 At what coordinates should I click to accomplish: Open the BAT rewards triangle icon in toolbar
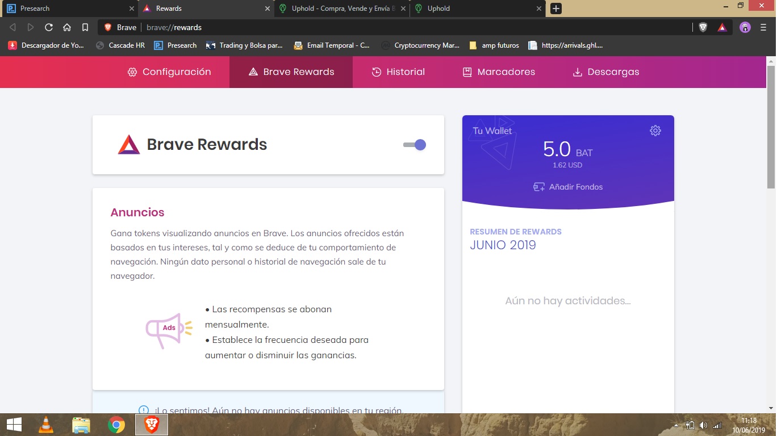(x=722, y=27)
